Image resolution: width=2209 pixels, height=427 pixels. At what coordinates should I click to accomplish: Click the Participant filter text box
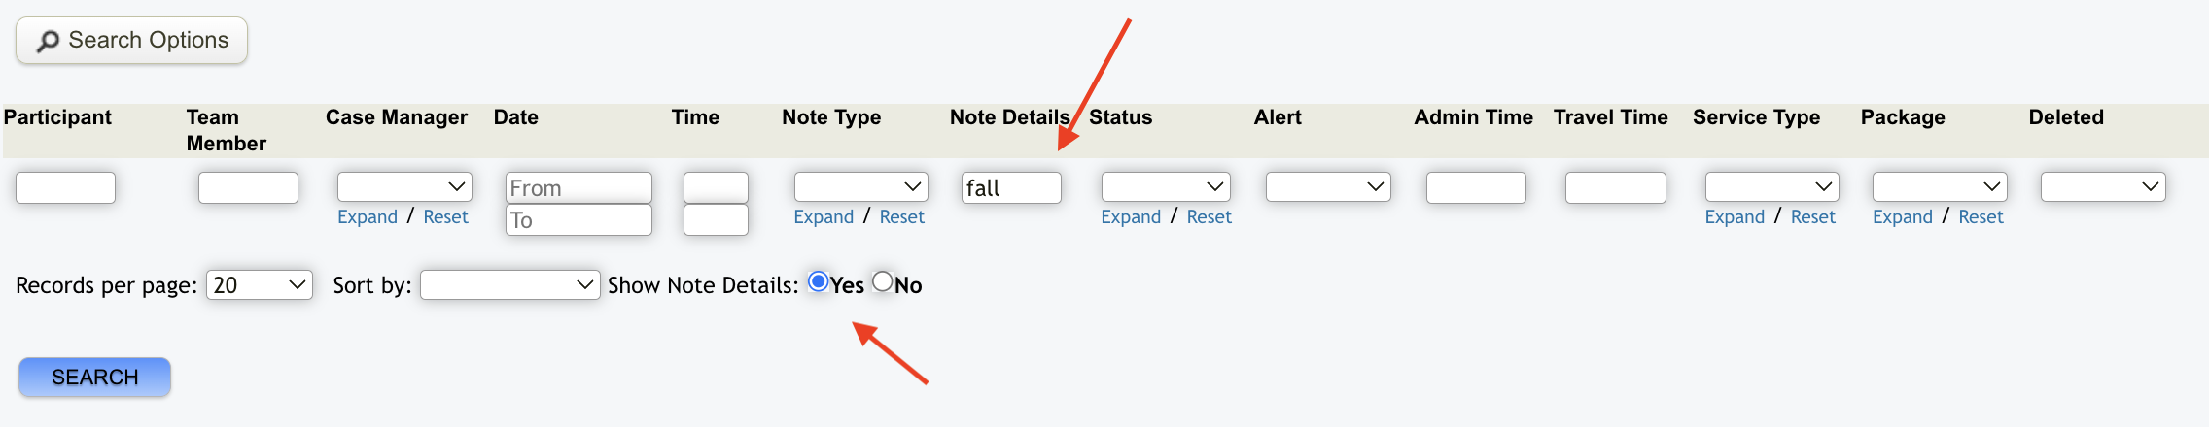(x=66, y=188)
